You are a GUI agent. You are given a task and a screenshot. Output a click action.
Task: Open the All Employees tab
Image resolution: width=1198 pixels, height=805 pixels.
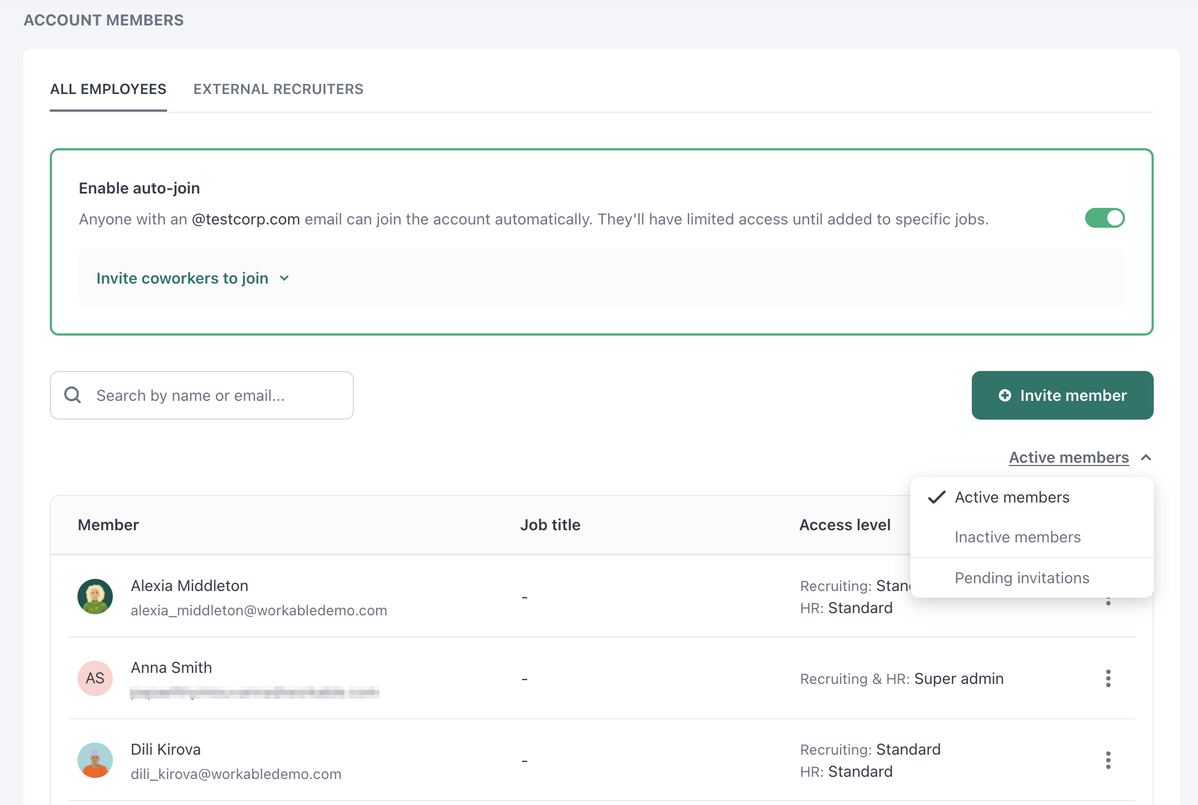coord(108,89)
